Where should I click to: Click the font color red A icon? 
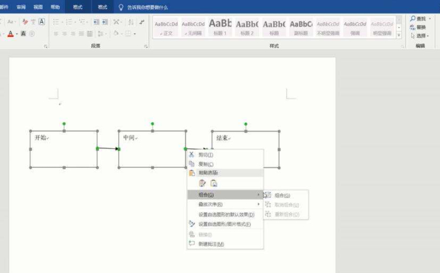[11, 34]
